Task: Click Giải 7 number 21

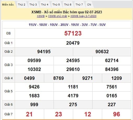Action: (29, 114)
